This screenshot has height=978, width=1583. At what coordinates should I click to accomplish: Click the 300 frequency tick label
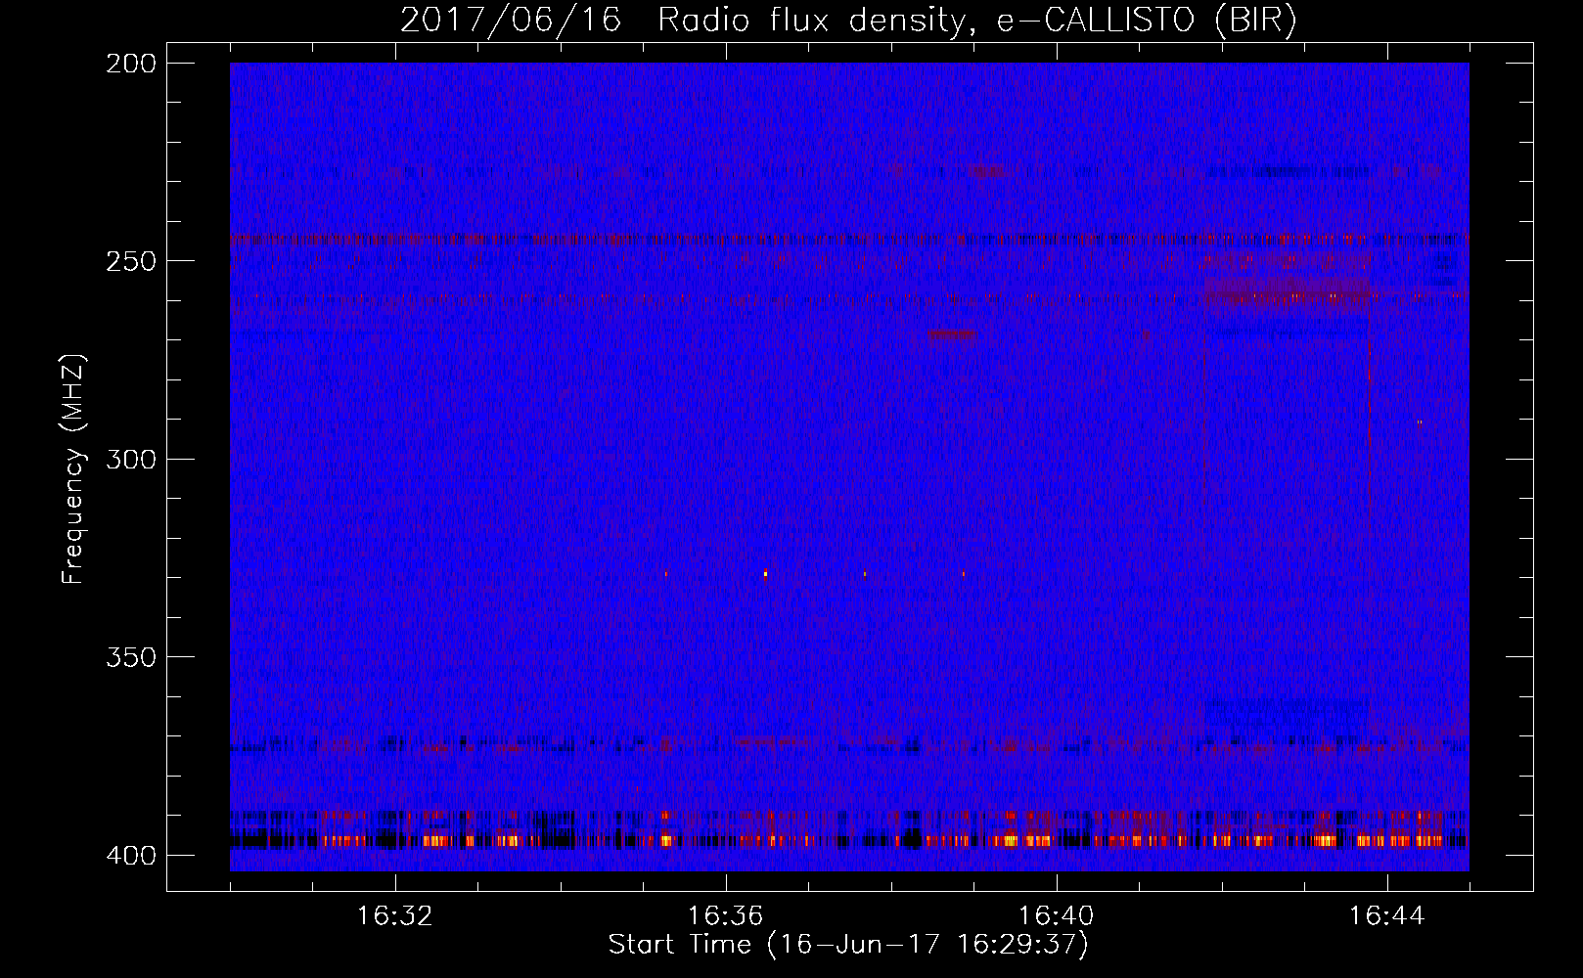click(x=130, y=459)
